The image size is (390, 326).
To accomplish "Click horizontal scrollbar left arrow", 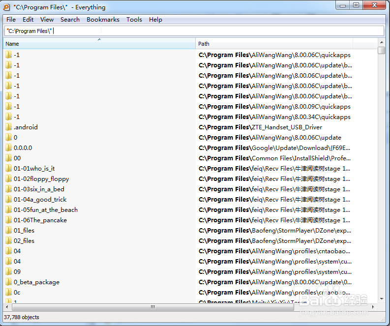I will [7, 307].
